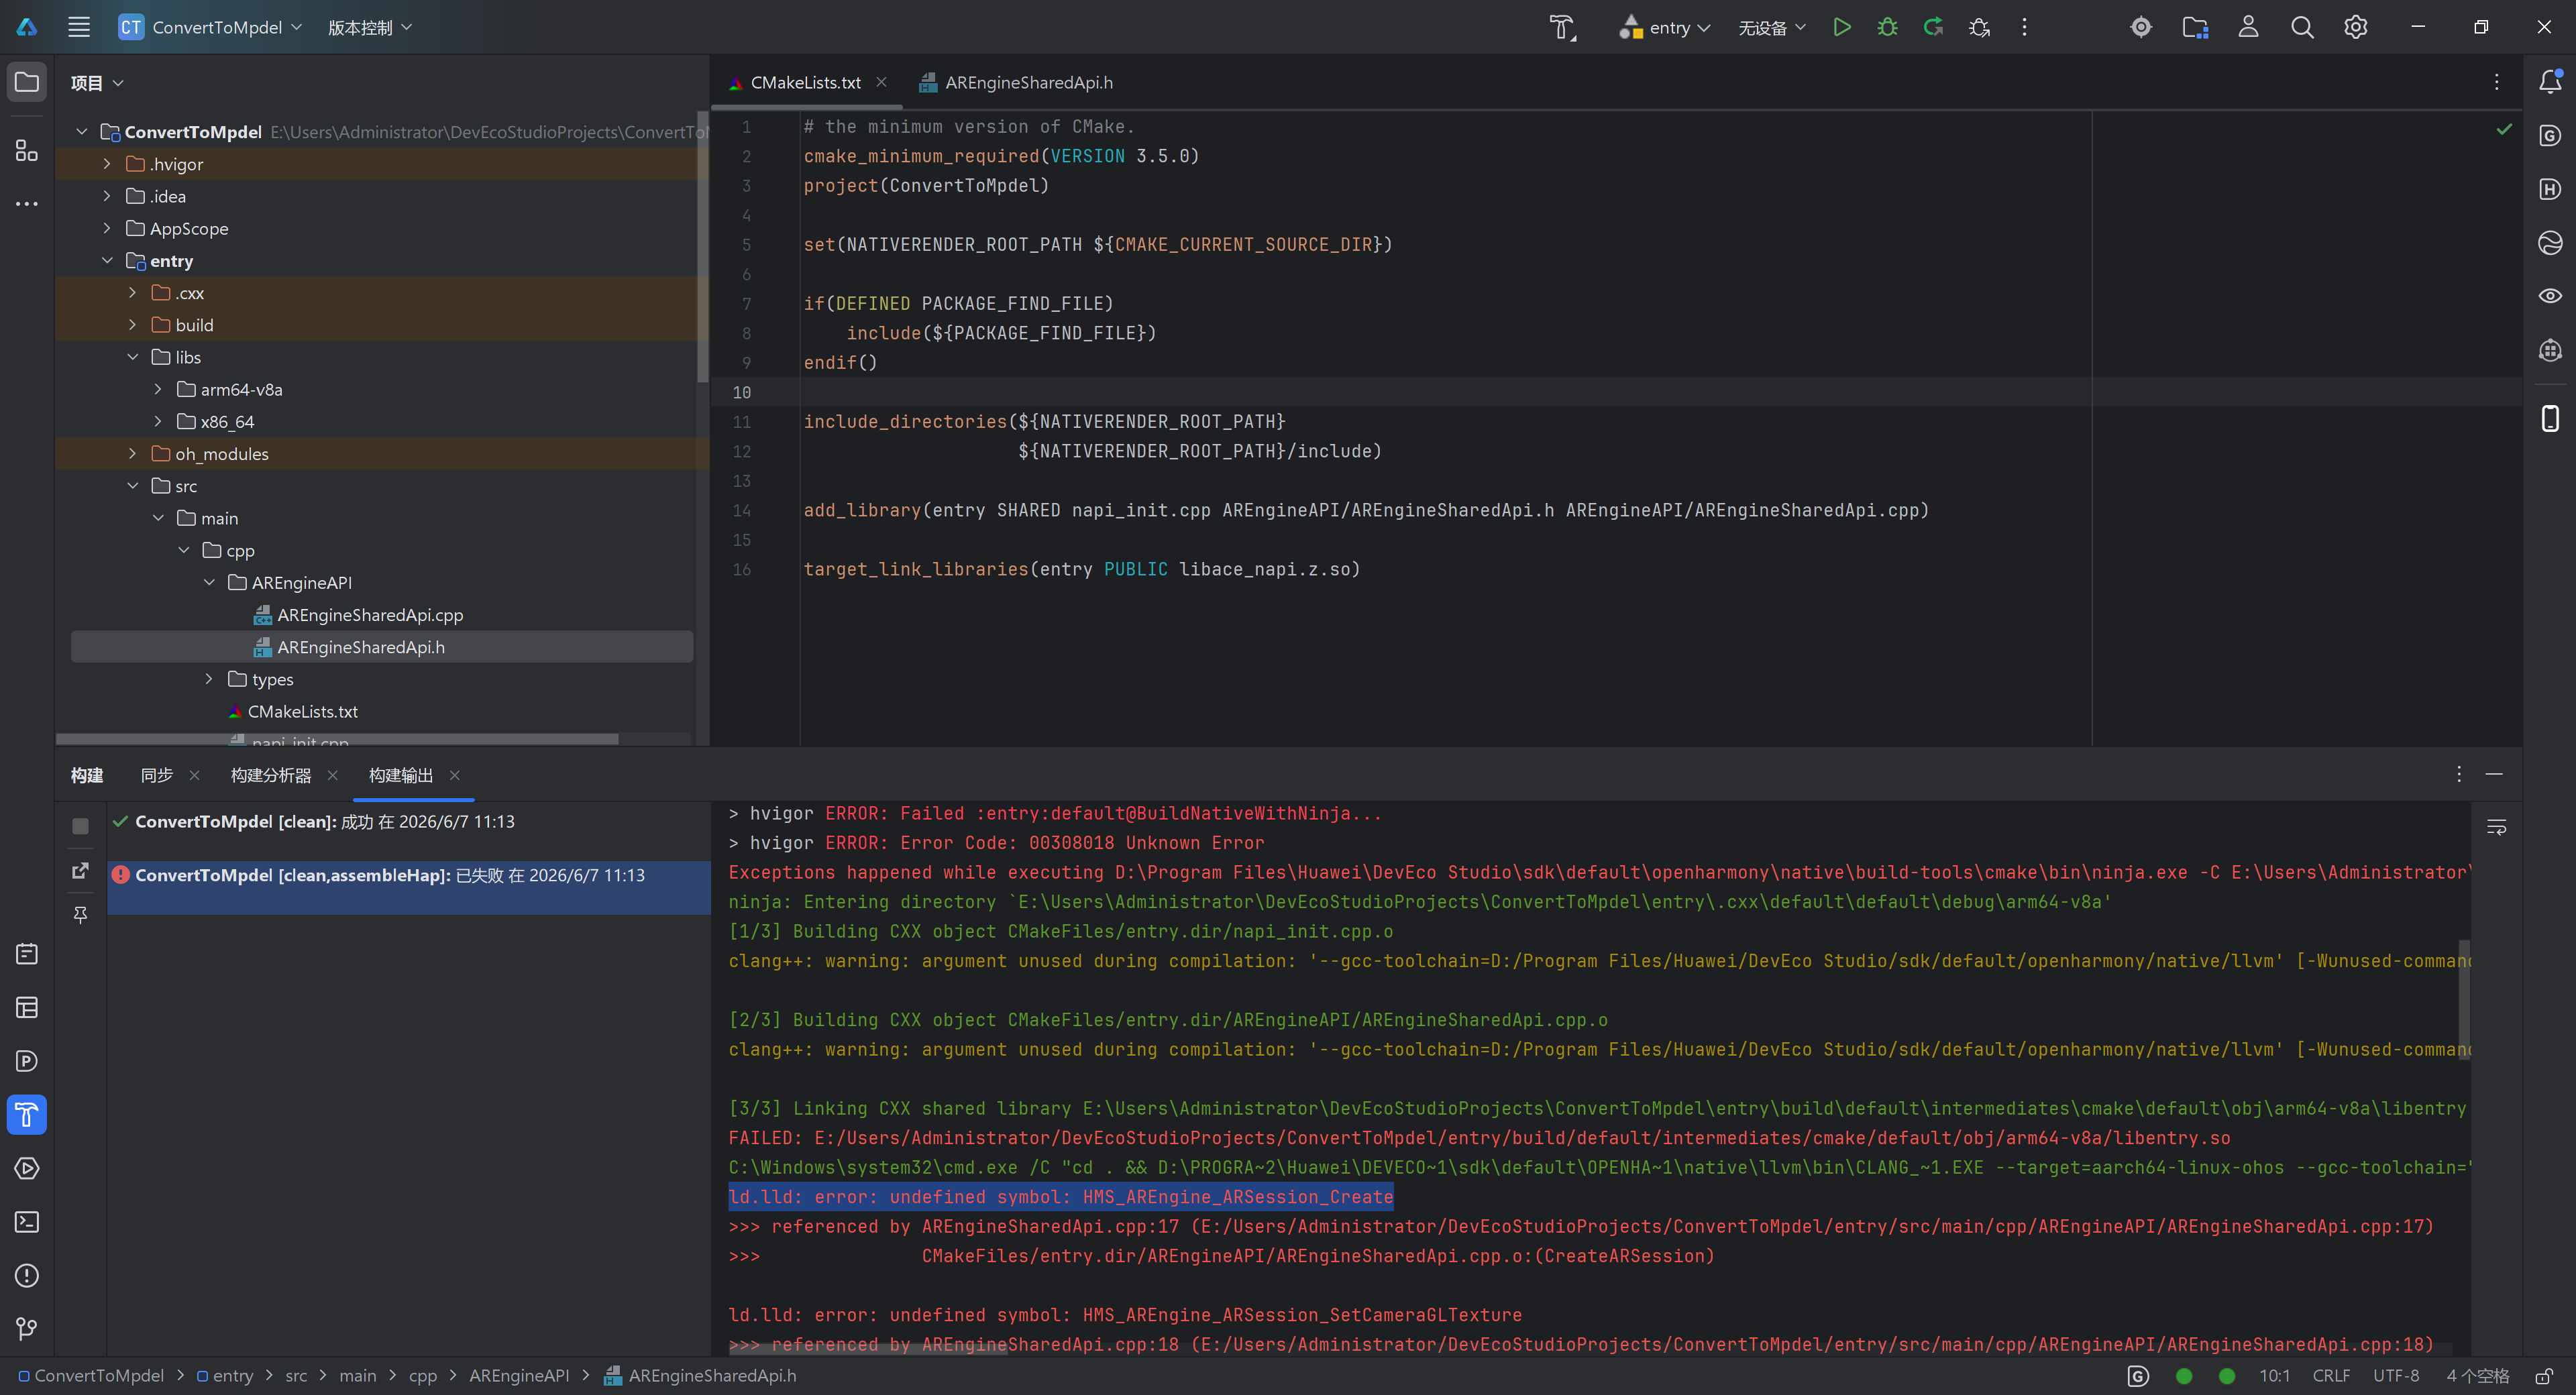This screenshot has height=1395, width=2576.
Task: Open the Project tool window icon
Action: click(x=27, y=82)
